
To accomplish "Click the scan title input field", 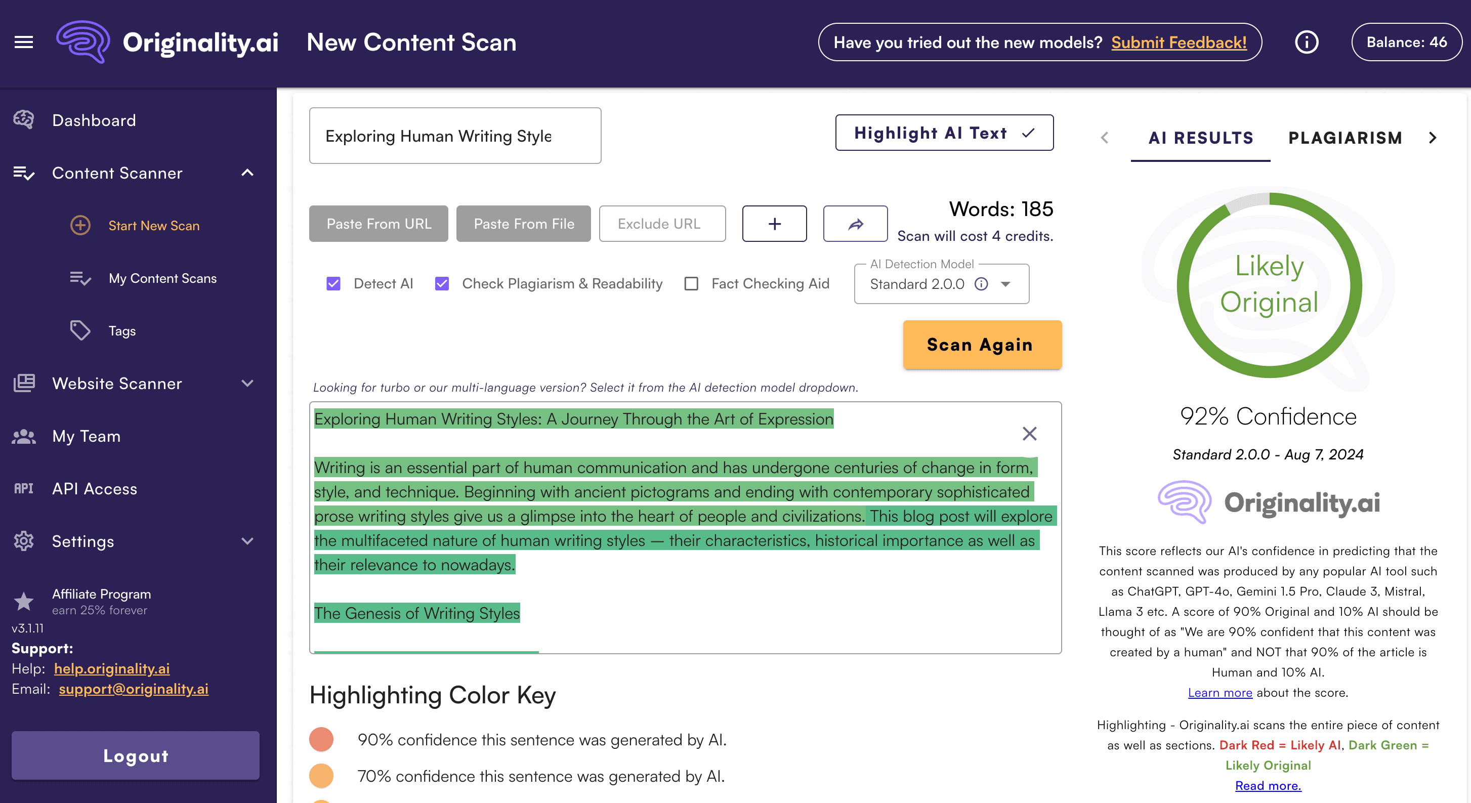I will [x=454, y=136].
